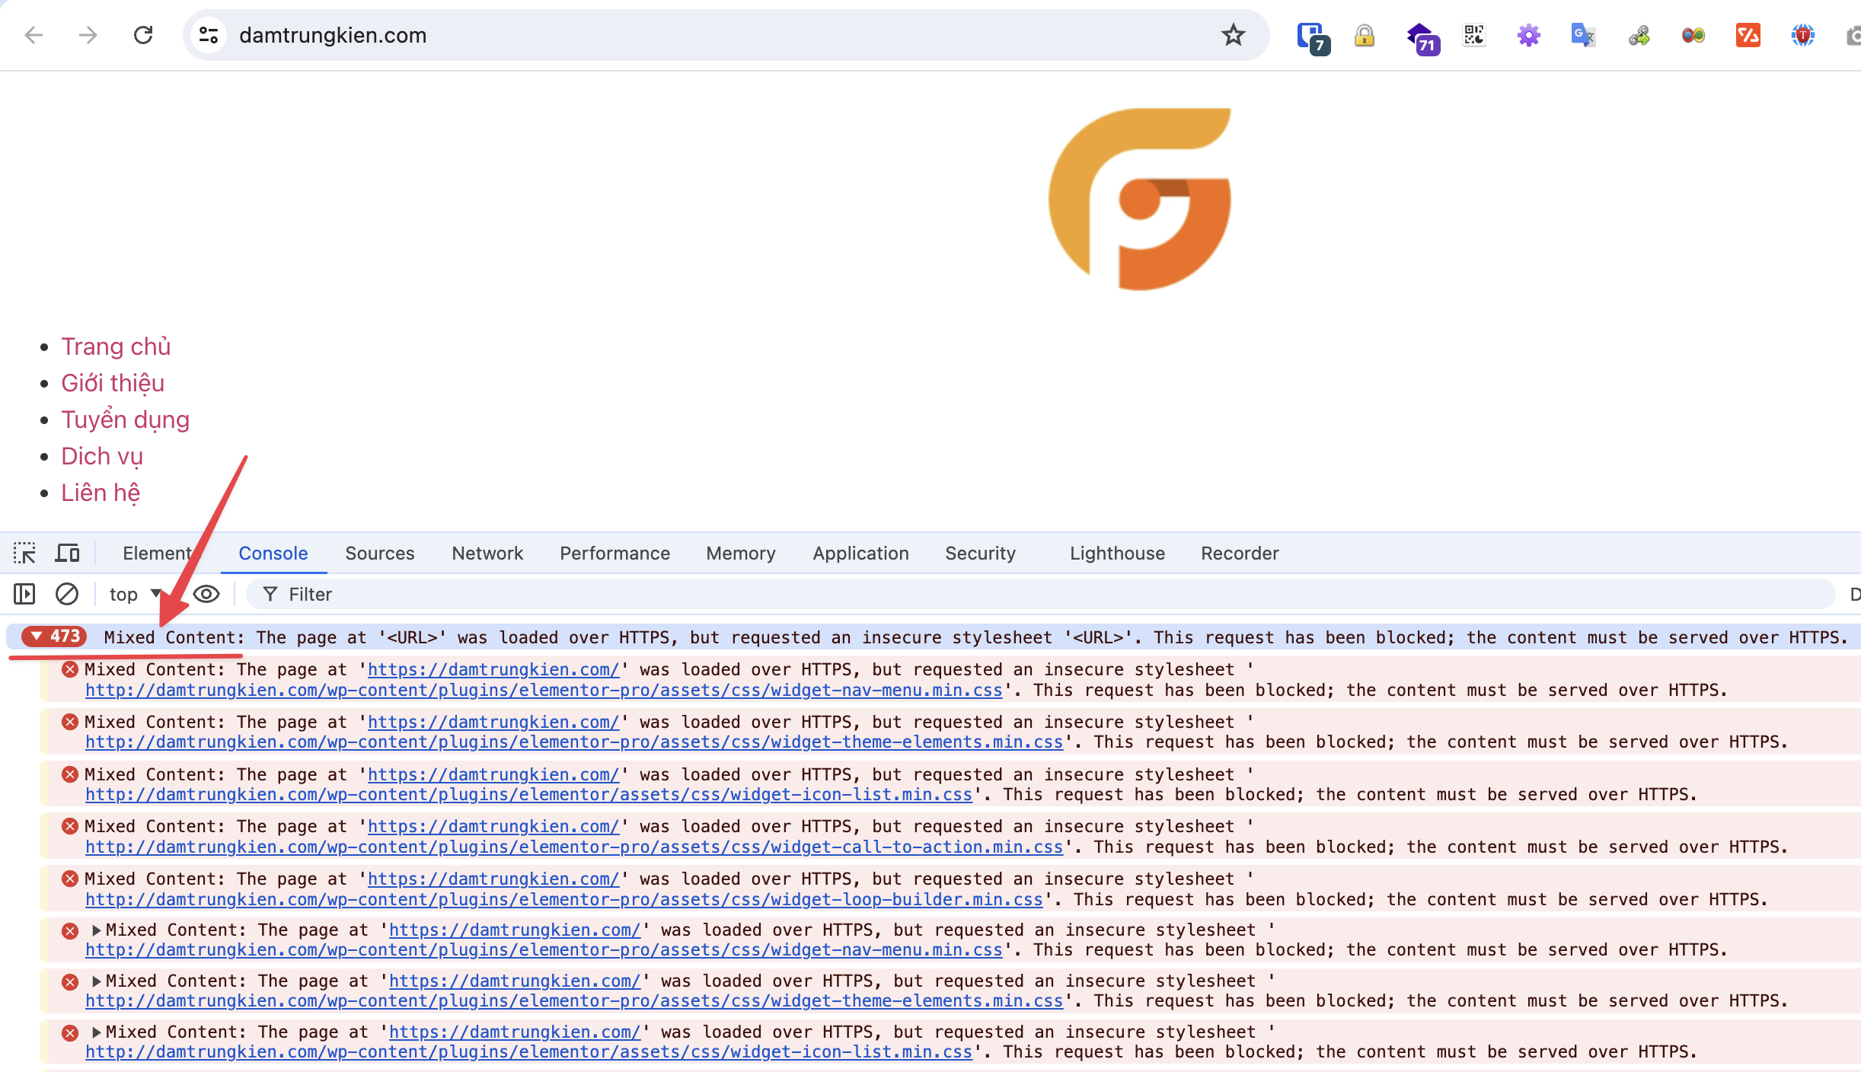Focus the console Filter field
Image resolution: width=1861 pixels, height=1072 pixels.
(x=1039, y=594)
